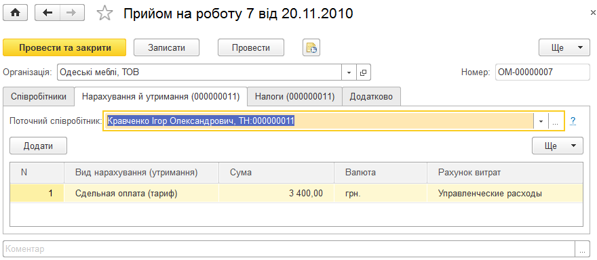Open the table's Ще menu

[x=558, y=146]
